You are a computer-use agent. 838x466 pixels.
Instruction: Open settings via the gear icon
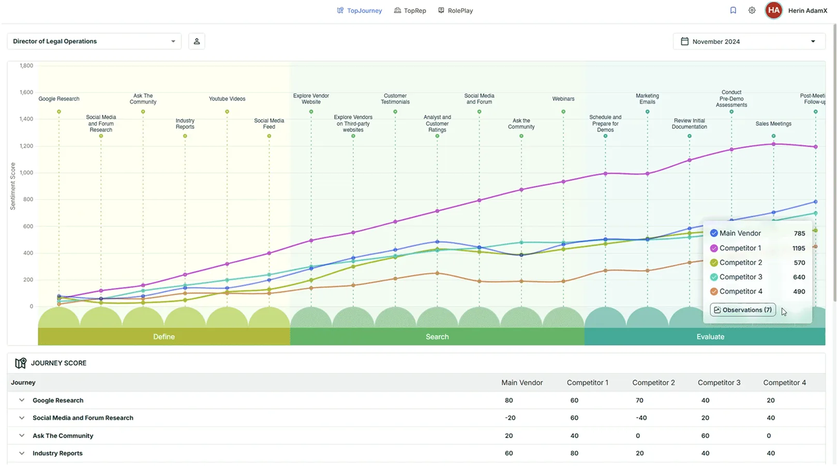pos(752,10)
